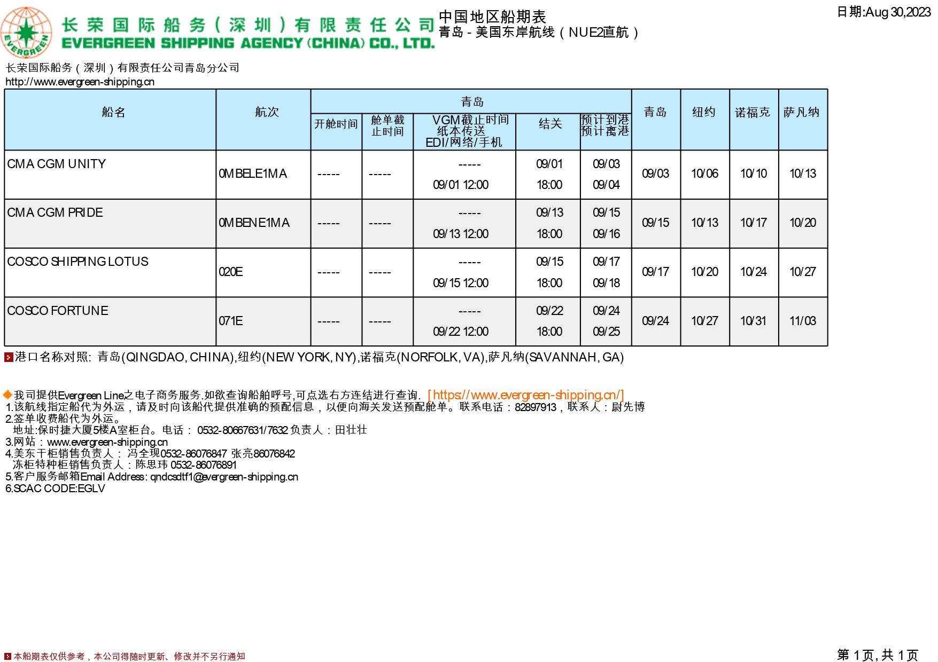Click the red bullet icon beside port names note

[x=9, y=357]
